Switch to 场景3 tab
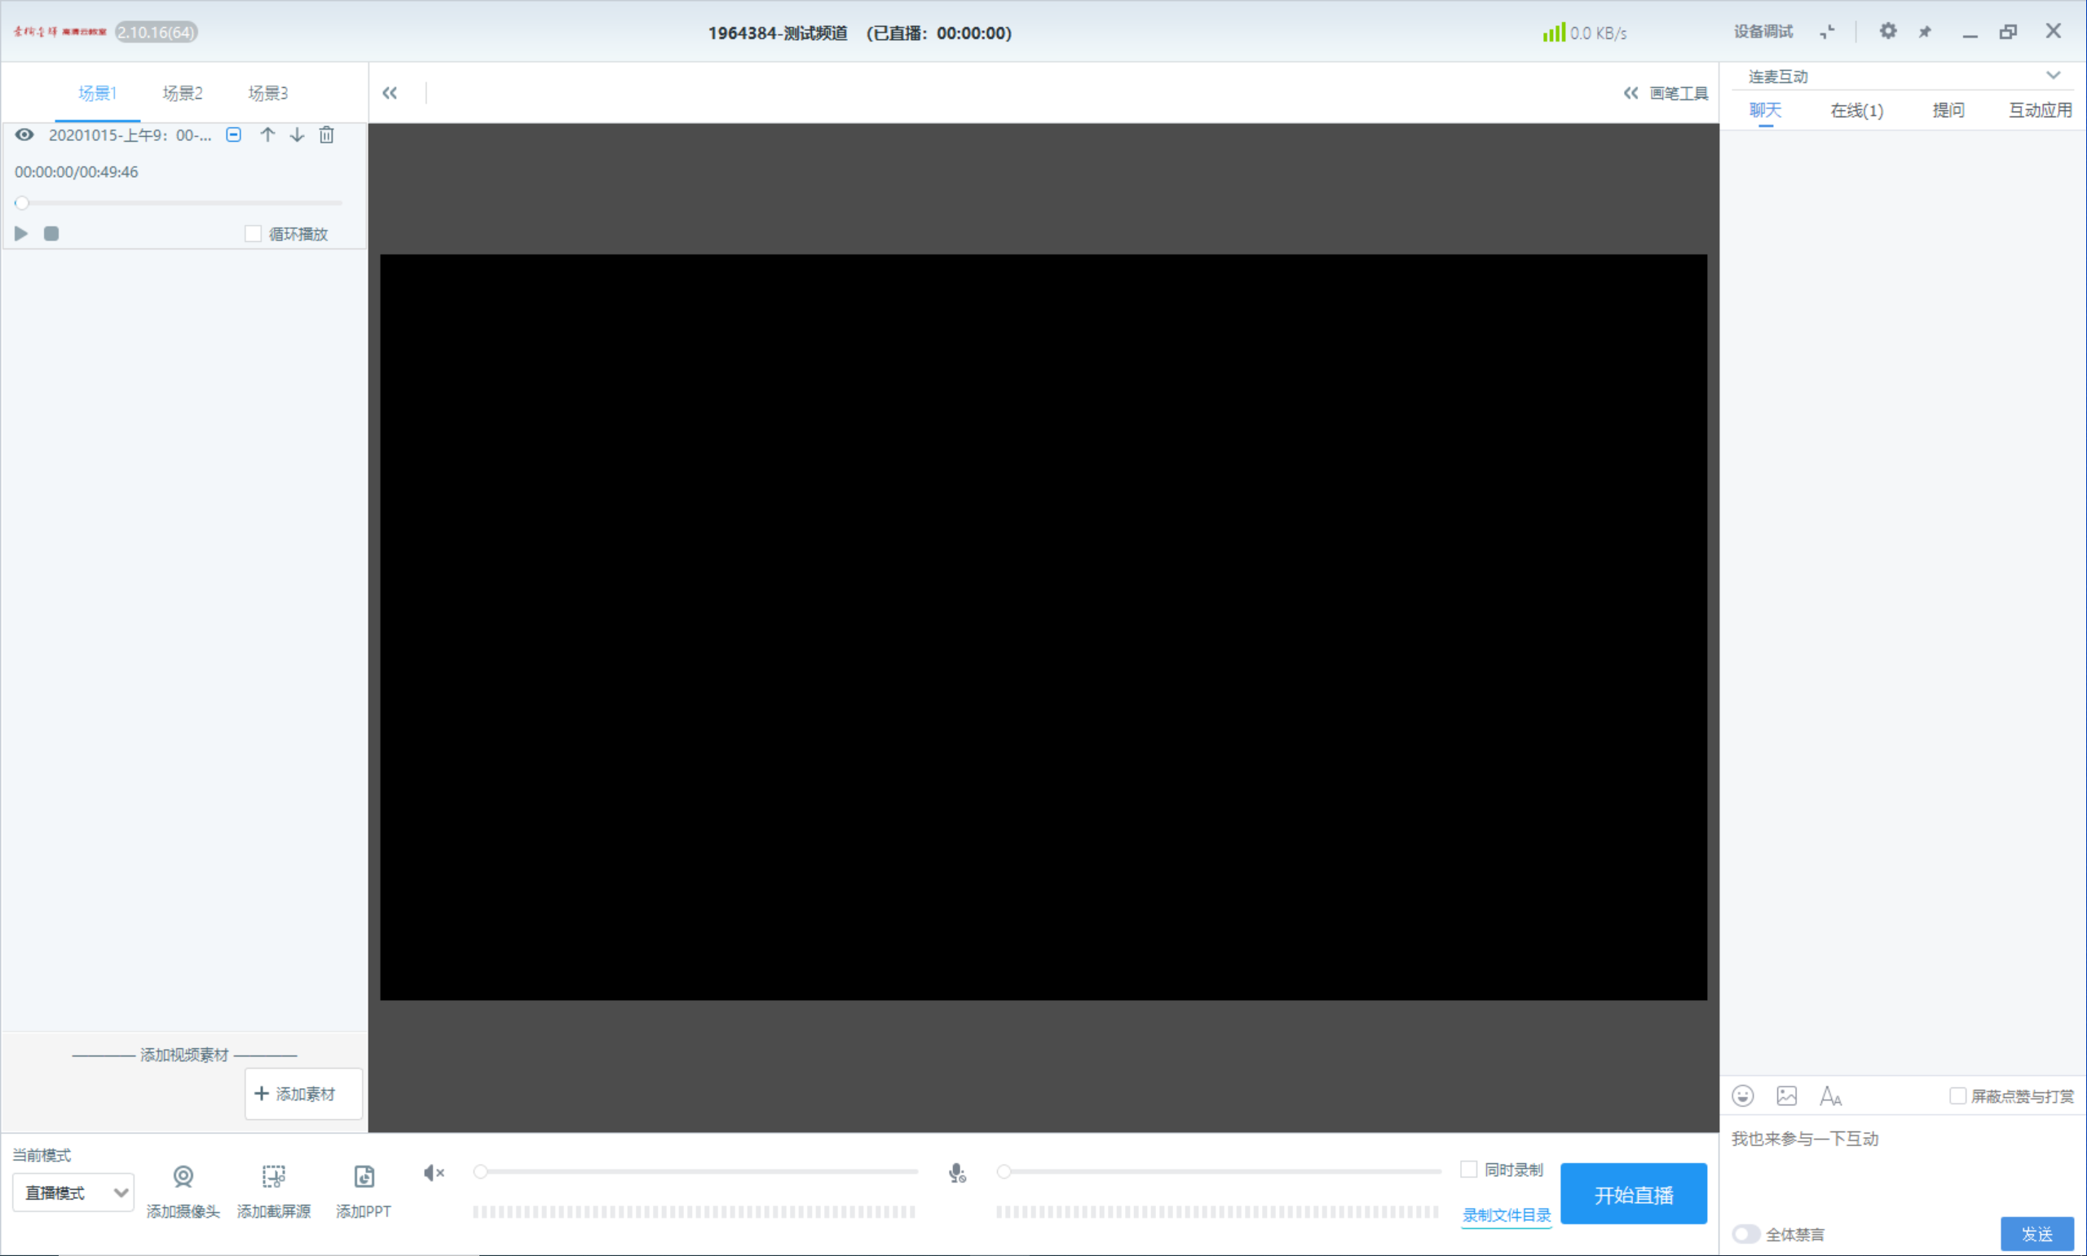 pos(267,93)
